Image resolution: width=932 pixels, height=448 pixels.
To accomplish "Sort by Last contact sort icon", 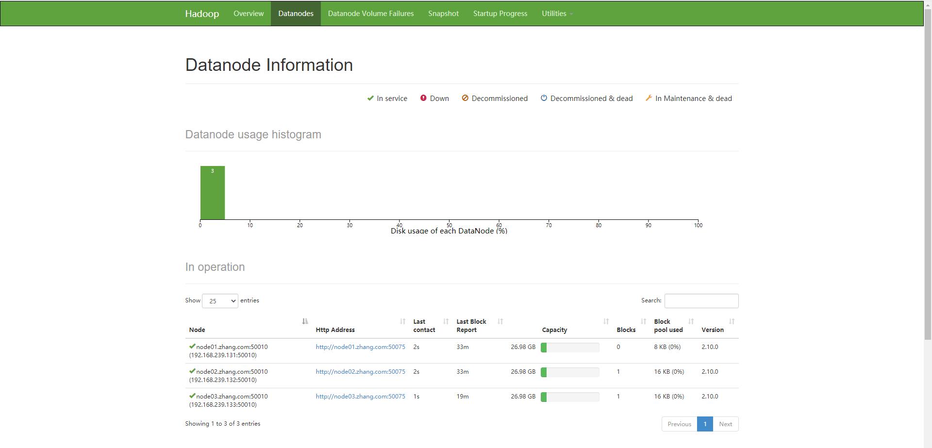I will point(446,321).
